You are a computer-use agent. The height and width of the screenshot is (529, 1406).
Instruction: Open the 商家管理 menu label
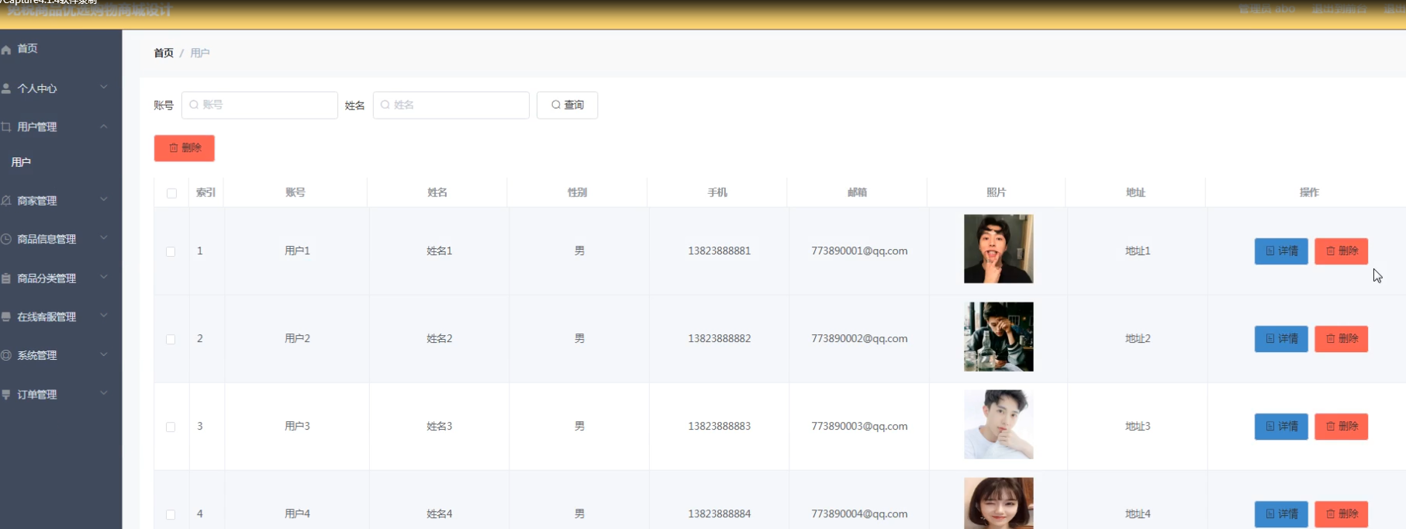pyautogui.click(x=37, y=201)
